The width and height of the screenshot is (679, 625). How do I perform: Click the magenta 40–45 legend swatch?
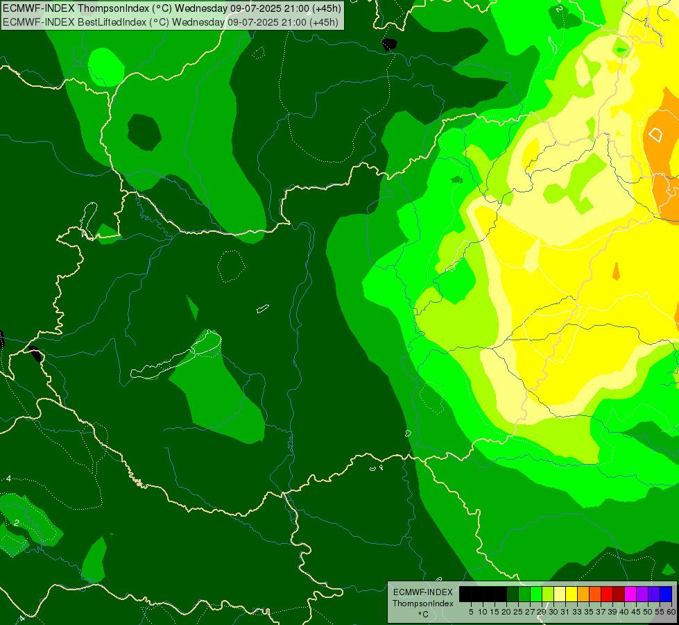(630, 594)
